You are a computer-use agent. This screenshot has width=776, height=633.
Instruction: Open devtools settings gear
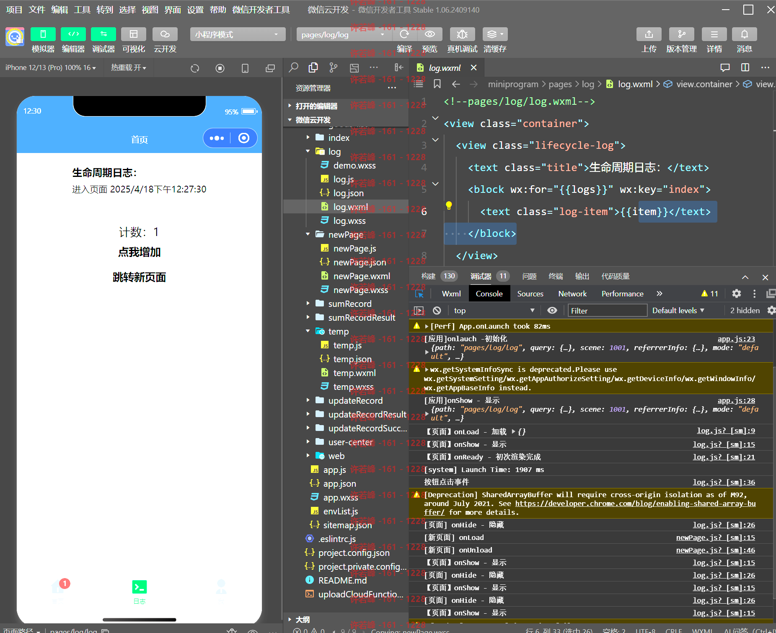pos(736,294)
